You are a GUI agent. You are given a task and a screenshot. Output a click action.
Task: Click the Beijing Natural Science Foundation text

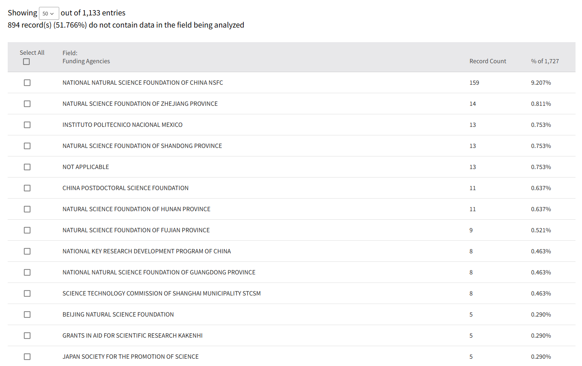118,315
